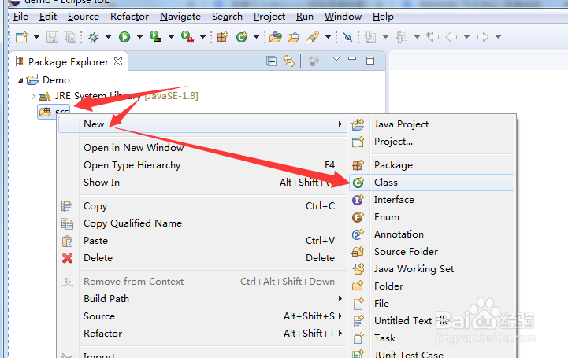This screenshot has height=358, width=568.
Task: Minimize the Package Explorer view
Action: (352, 58)
